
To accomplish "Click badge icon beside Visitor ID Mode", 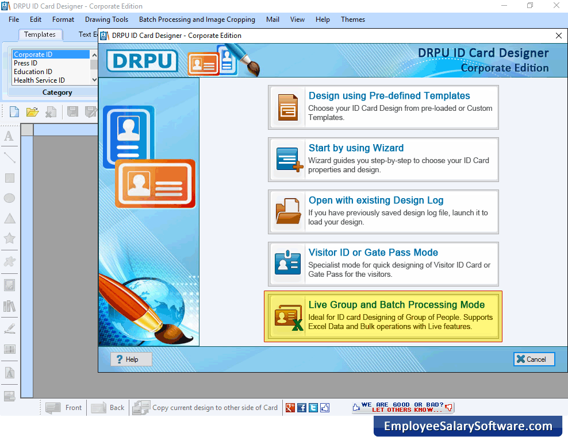I will (287, 262).
